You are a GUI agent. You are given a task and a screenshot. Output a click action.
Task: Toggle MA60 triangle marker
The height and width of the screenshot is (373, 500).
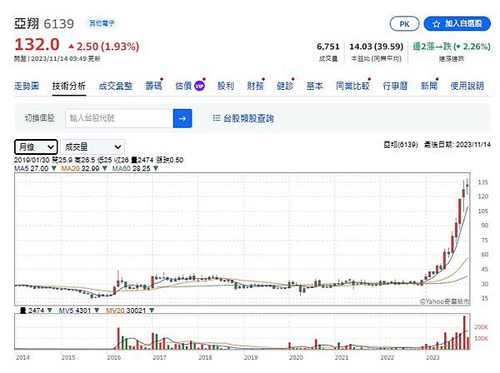tap(156, 168)
